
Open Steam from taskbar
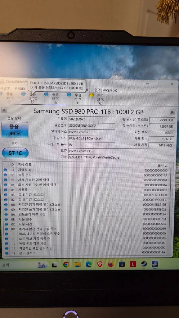[x=144, y=264]
